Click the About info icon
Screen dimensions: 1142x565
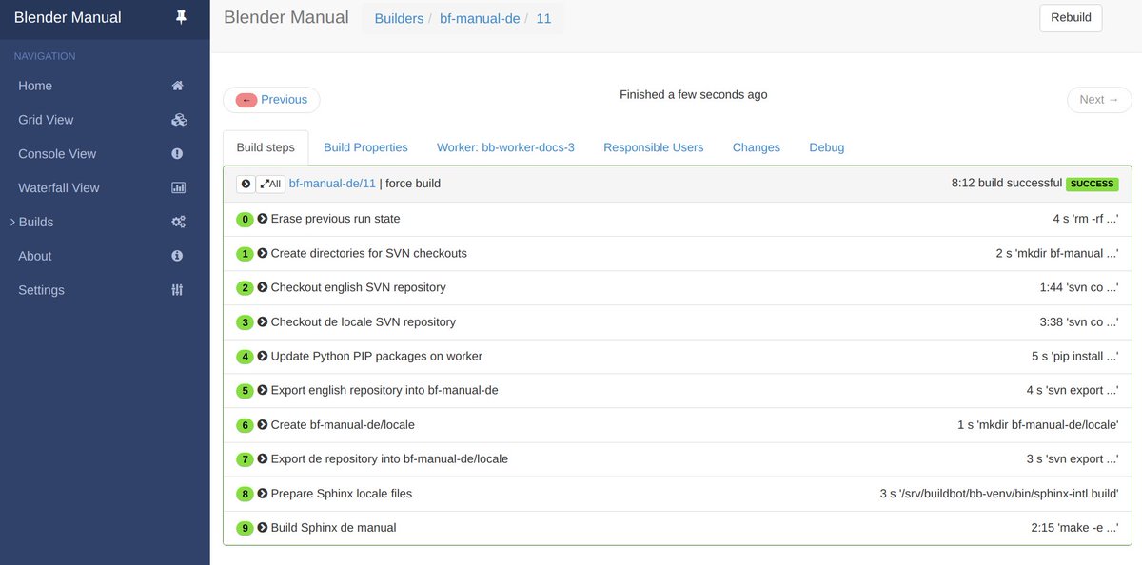pos(177,257)
